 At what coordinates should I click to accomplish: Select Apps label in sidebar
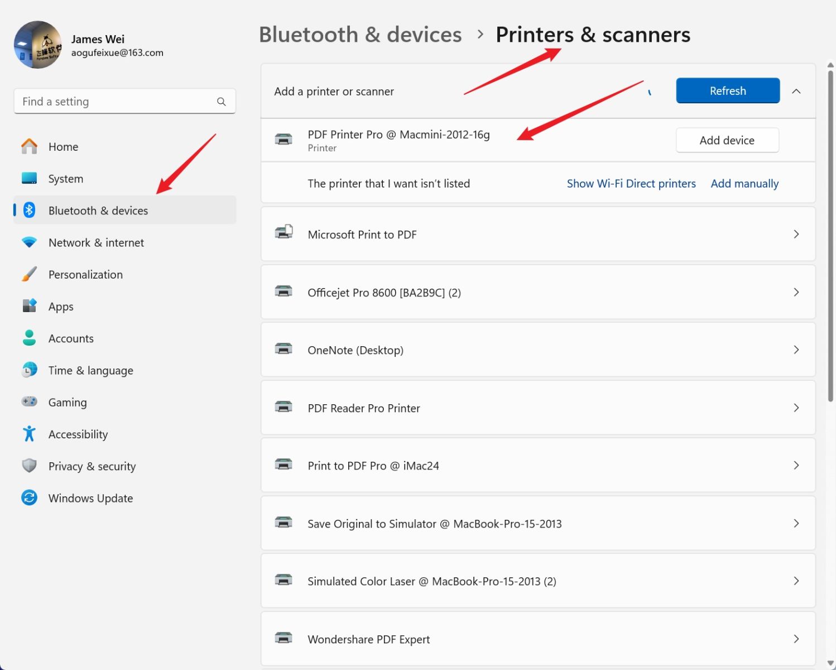61,307
